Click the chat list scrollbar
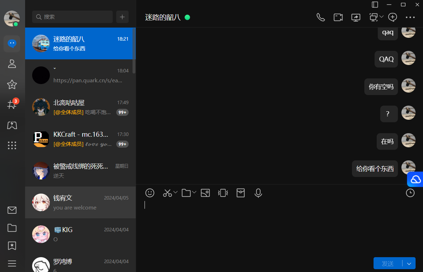This screenshot has height=272, width=423. click(134, 51)
